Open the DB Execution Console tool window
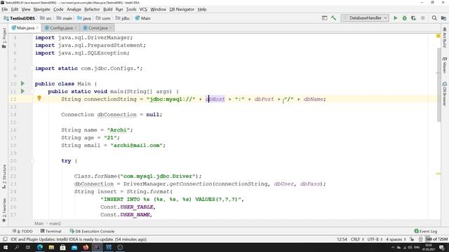 point(92,231)
